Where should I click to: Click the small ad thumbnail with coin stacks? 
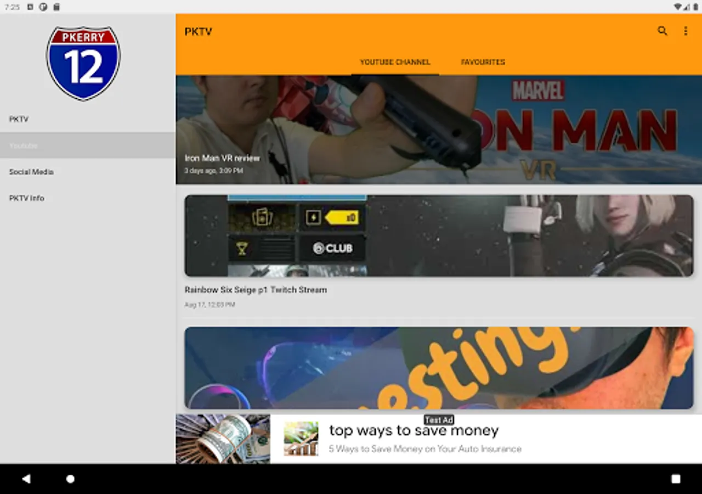[x=301, y=439]
